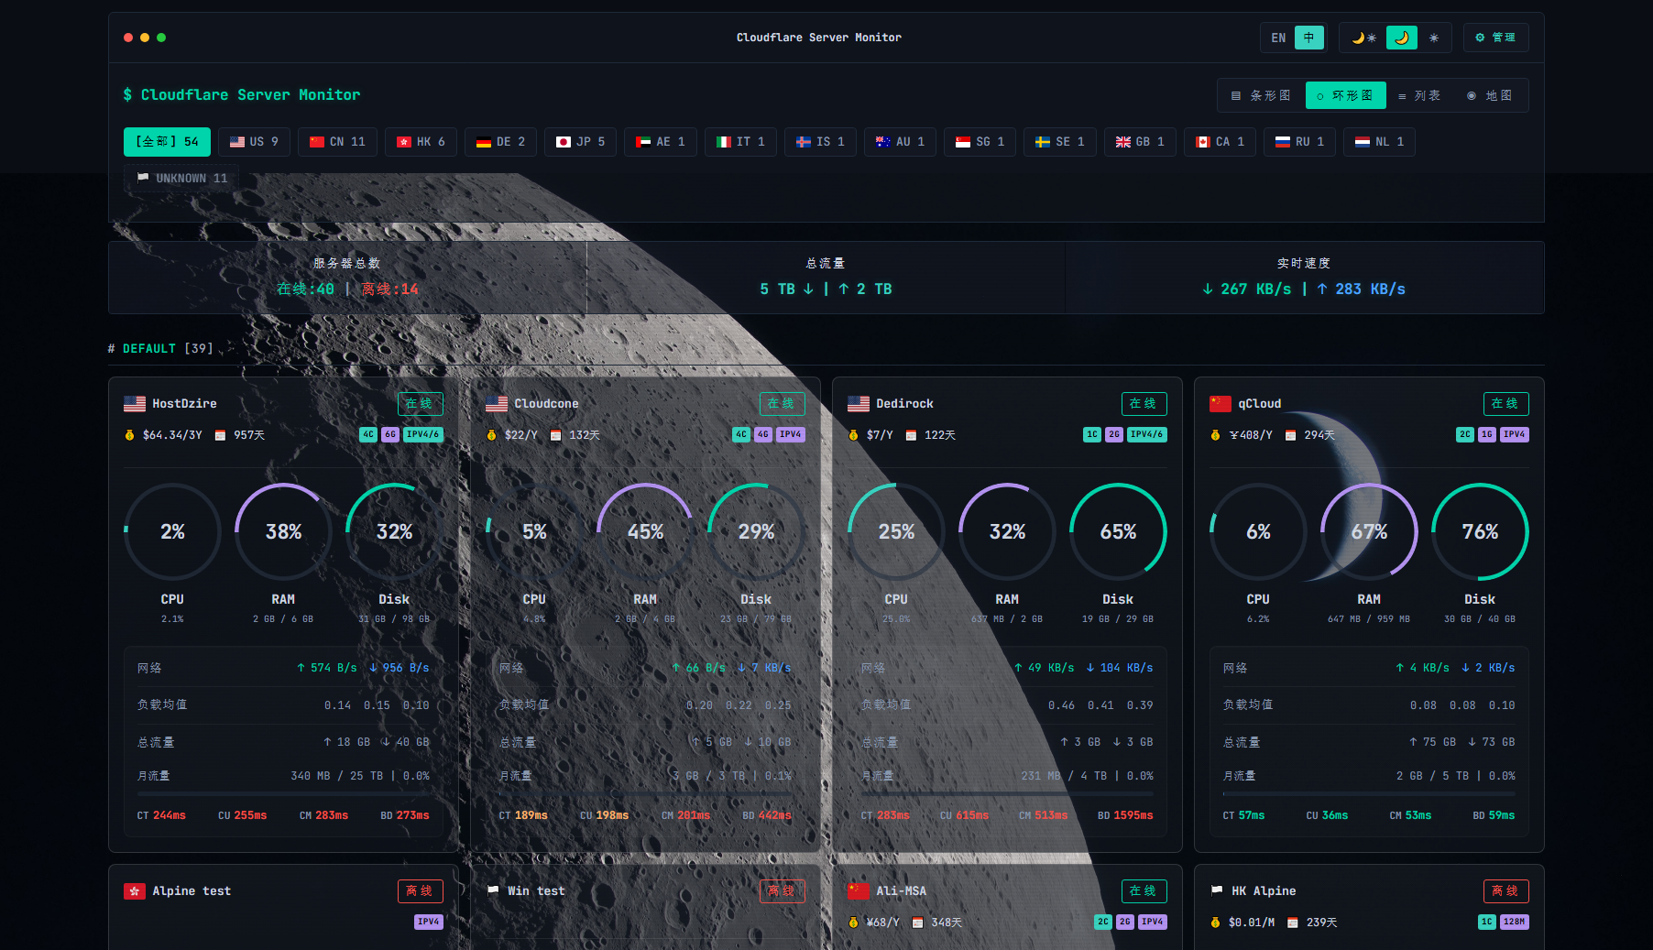Filter servers by NL 1
1653x950 pixels.
[x=1379, y=142]
